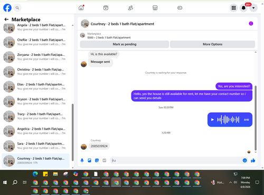Open CheRie's 2 beds 1 bath conversation
264x195 pixels.
click(x=36, y=42)
